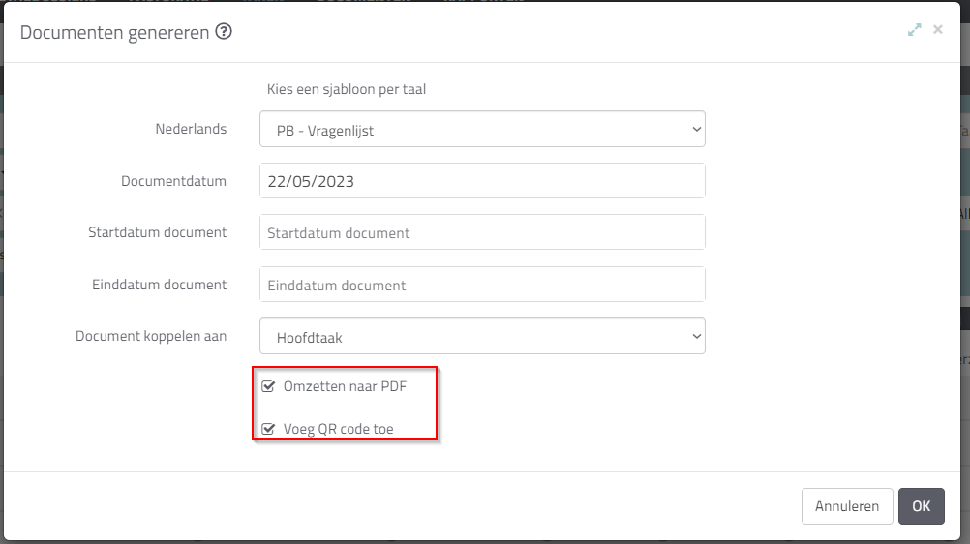Open the Nederlands template dropdown
970x544 pixels.
[x=481, y=130]
